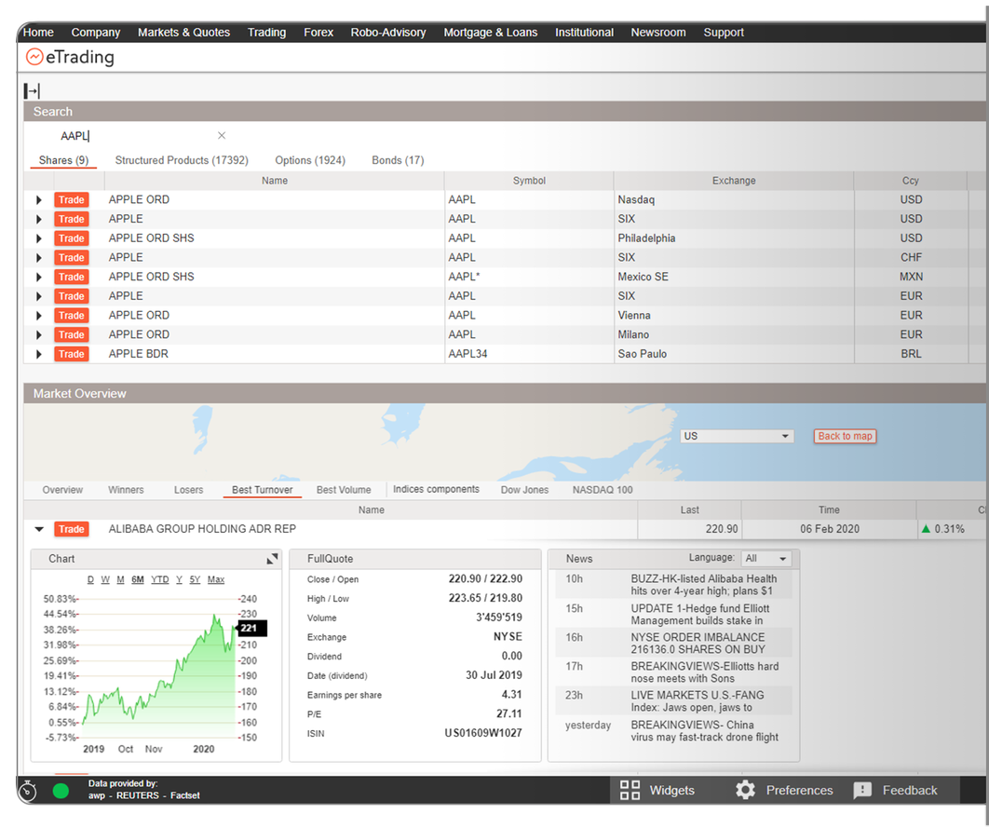Expand the APPLE BDR Sao Paulo row
The width and height of the screenshot is (989, 828).
(38, 355)
